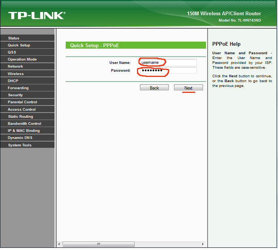278x250 pixels.
Task: Click the Next button to continue
Action: [x=188, y=87]
